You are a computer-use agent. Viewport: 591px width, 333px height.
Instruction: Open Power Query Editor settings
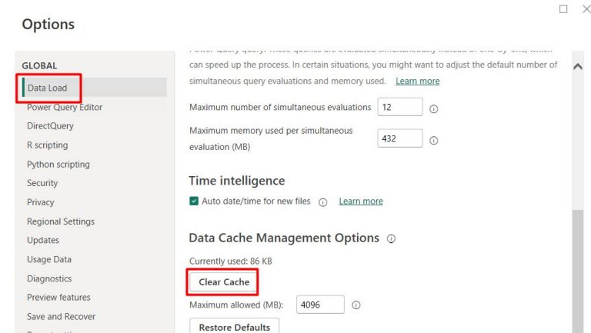[x=65, y=107]
